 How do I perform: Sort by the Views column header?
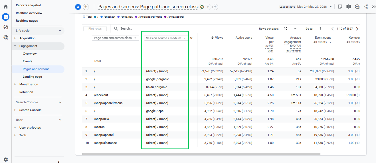coord(219,38)
